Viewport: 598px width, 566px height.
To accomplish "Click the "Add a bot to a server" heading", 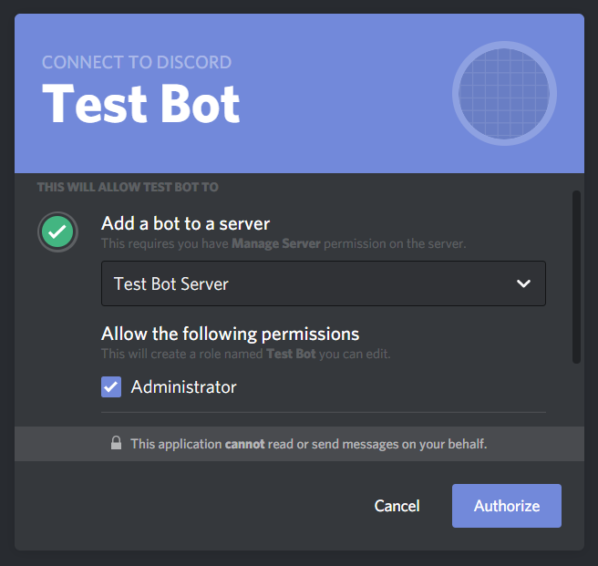I will 185,223.
